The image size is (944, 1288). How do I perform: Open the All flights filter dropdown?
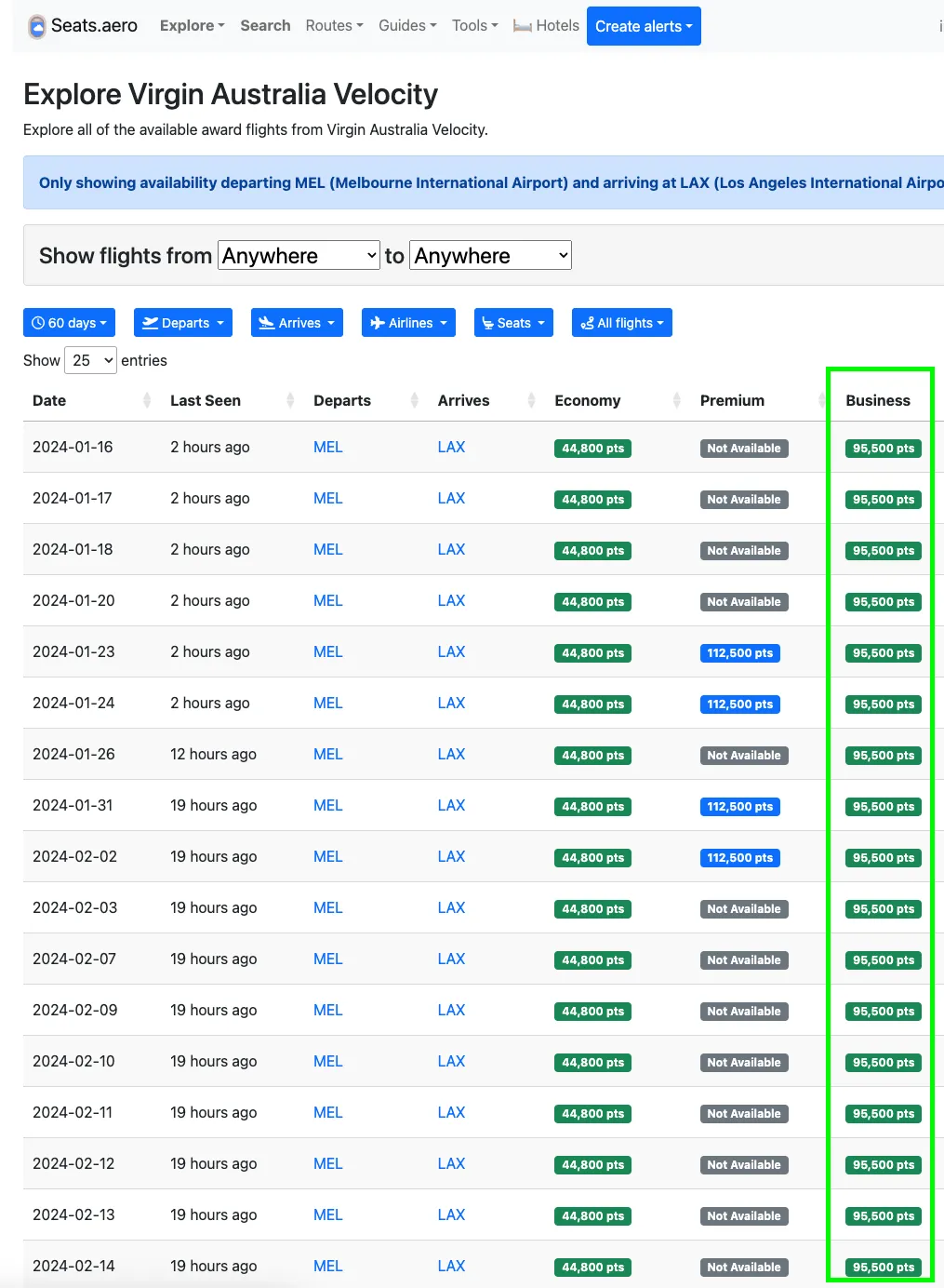(x=622, y=323)
